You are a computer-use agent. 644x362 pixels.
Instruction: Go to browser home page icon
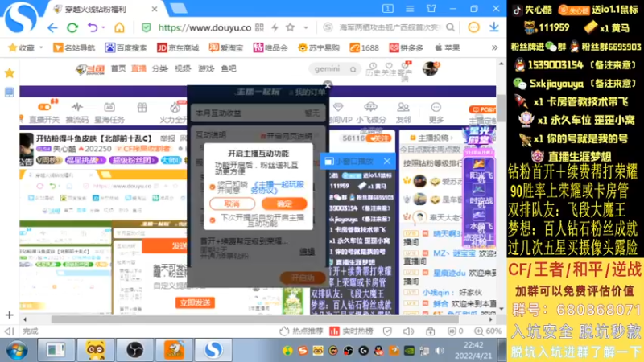[x=119, y=27]
